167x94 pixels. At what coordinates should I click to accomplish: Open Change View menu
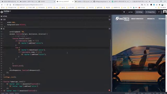coord(150,12)
